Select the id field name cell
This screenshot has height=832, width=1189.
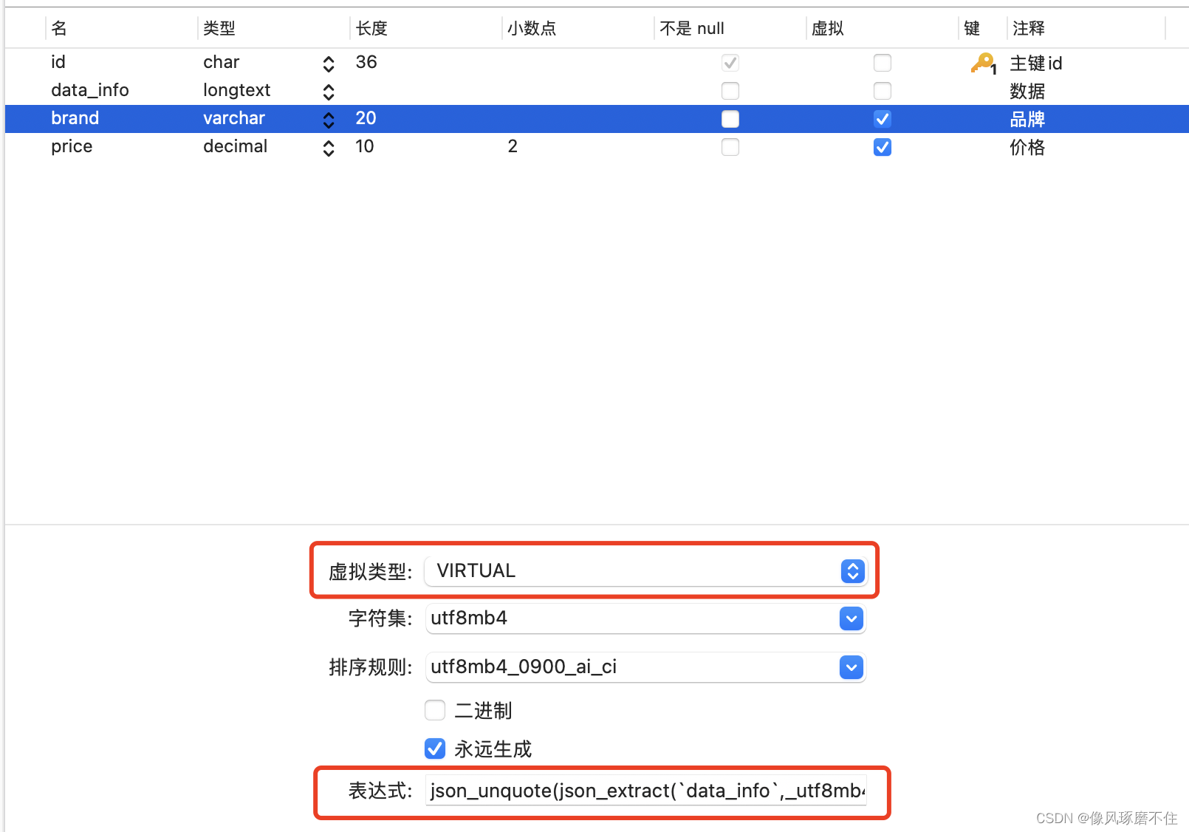tap(58, 62)
